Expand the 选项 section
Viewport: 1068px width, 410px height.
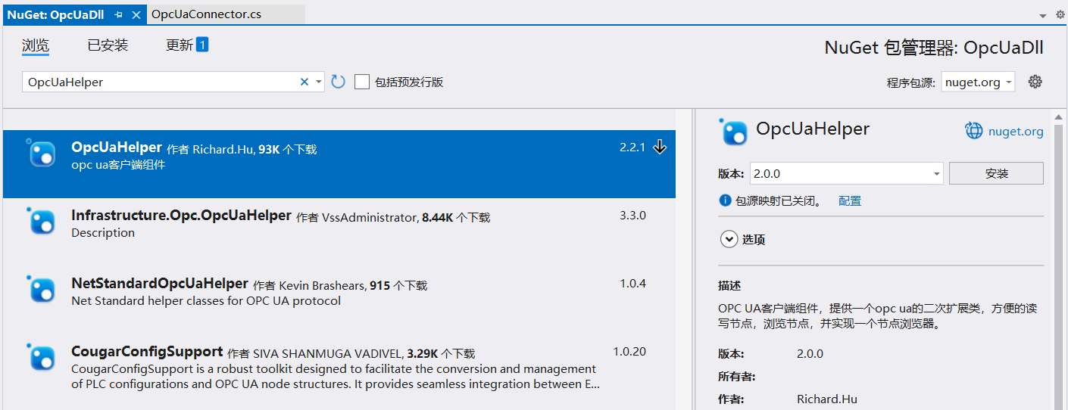(x=729, y=239)
